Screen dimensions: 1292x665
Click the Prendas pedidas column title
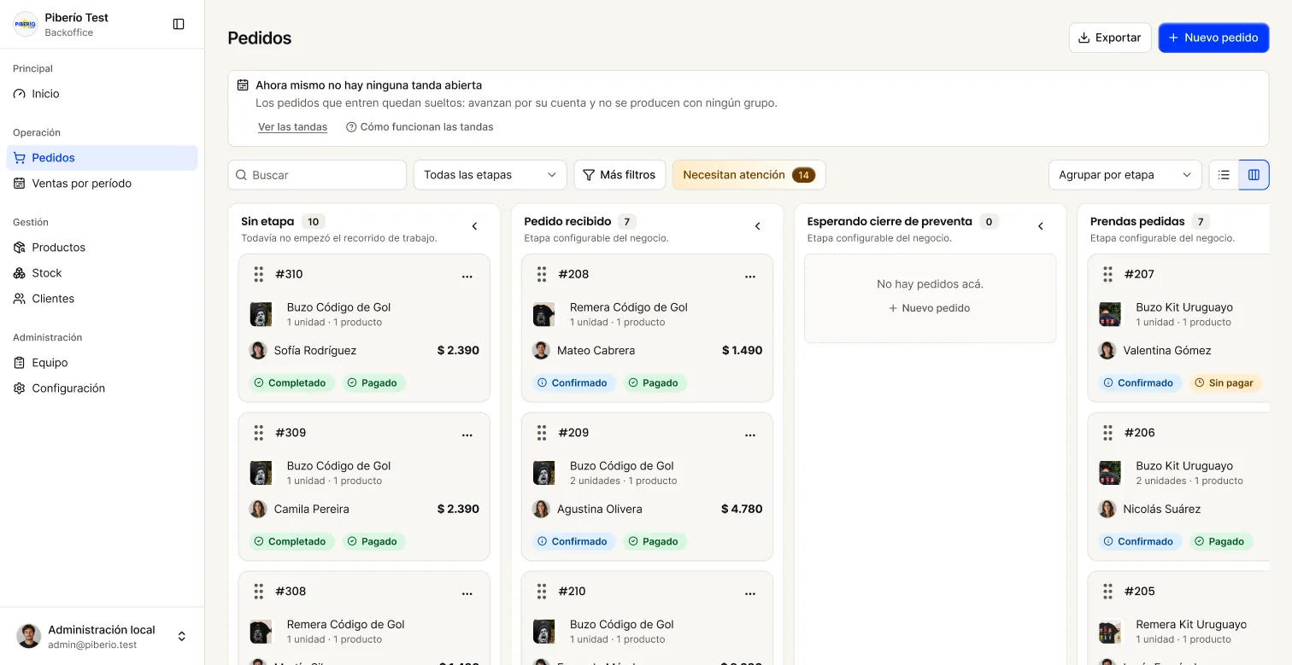(1137, 221)
